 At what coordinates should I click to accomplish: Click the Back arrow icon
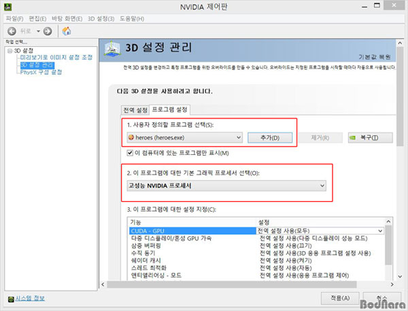click(12, 31)
